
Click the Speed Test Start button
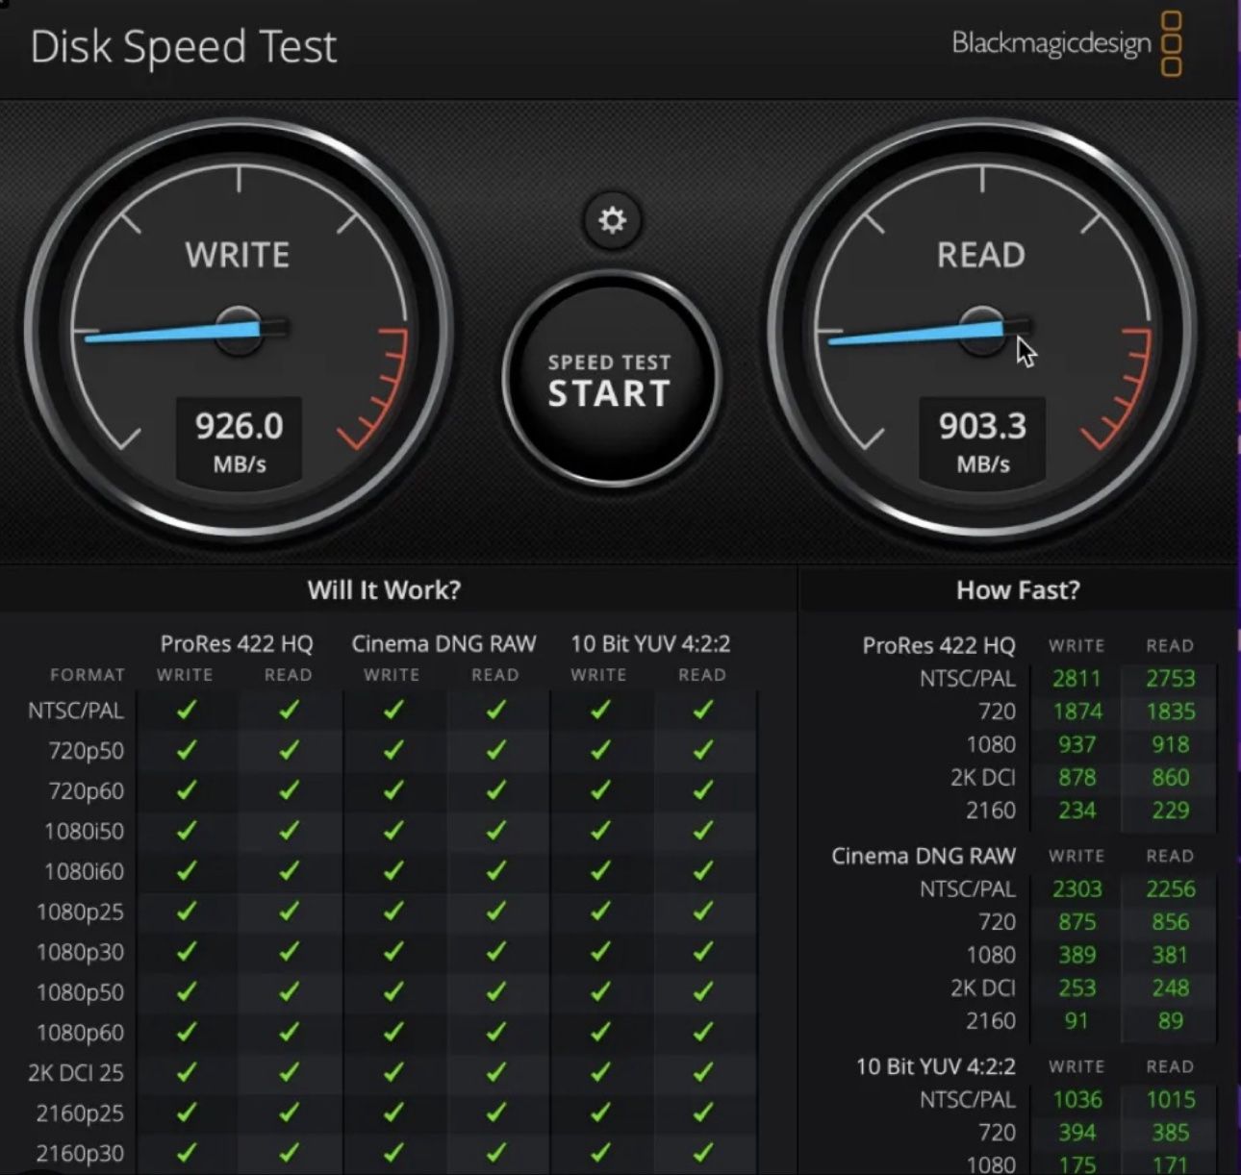coord(610,379)
